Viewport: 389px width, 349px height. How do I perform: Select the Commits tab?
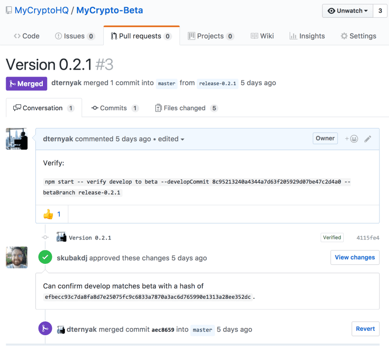click(115, 108)
